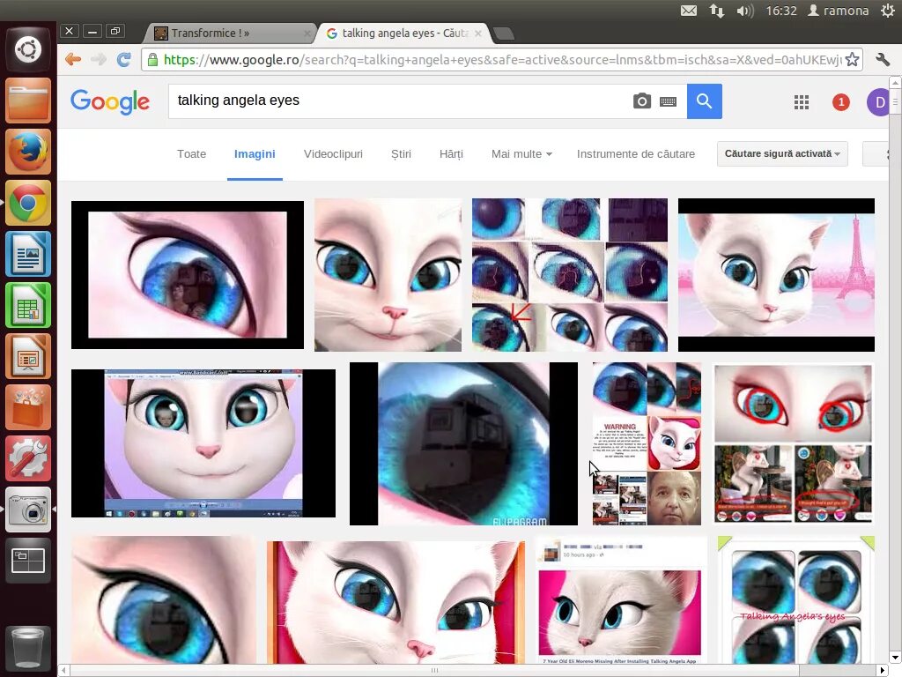Screen dimensions: 902x677
Task: Open the Trash in launcher
Action: (x=28, y=648)
